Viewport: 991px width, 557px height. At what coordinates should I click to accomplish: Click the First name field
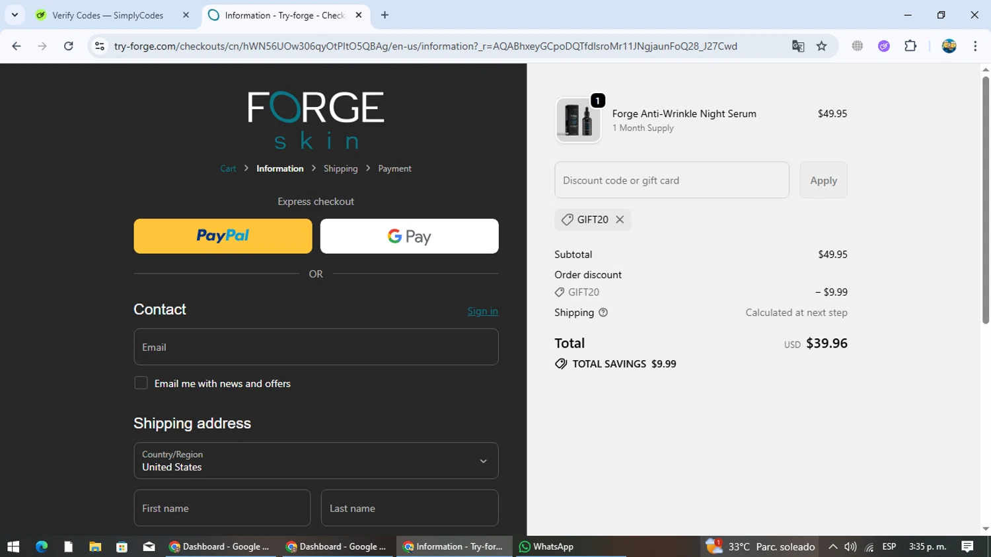click(222, 508)
